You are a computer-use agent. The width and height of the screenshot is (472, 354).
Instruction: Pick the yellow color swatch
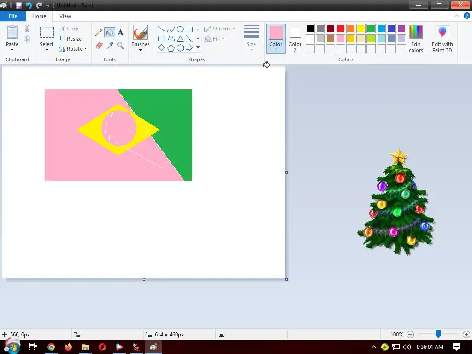click(x=361, y=29)
